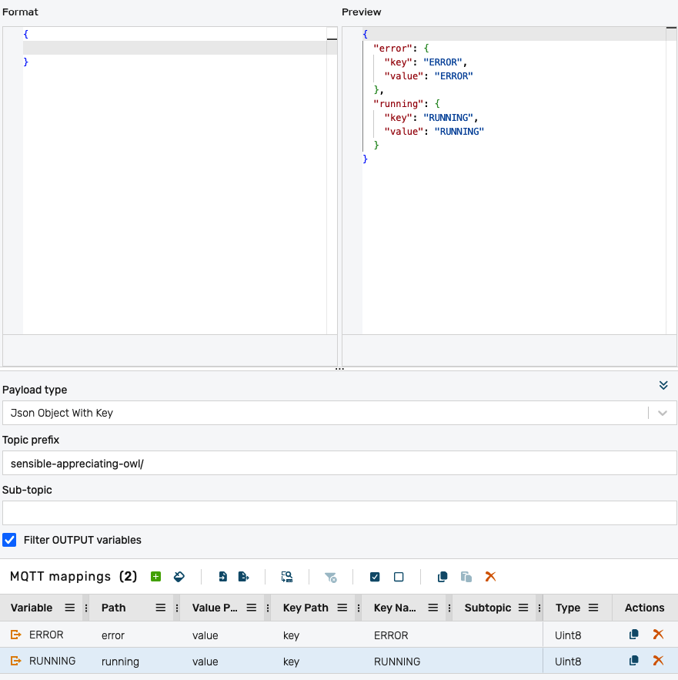
Task: Duplicate the ERROR mapping row
Action: point(633,635)
